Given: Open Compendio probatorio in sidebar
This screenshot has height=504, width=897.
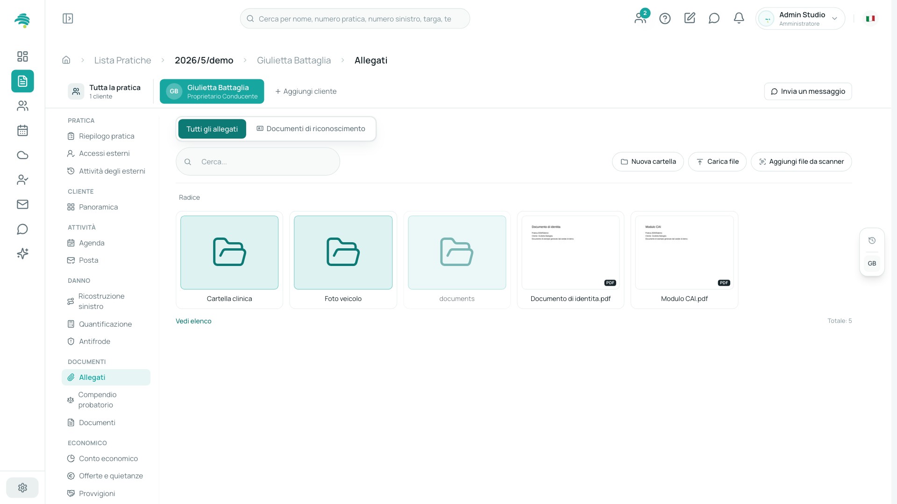Looking at the screenshot, I should point(106,400).
